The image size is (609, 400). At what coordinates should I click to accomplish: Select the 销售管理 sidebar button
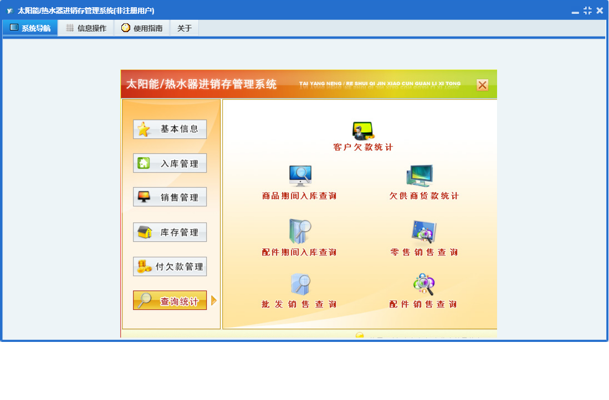coord(170,198)
